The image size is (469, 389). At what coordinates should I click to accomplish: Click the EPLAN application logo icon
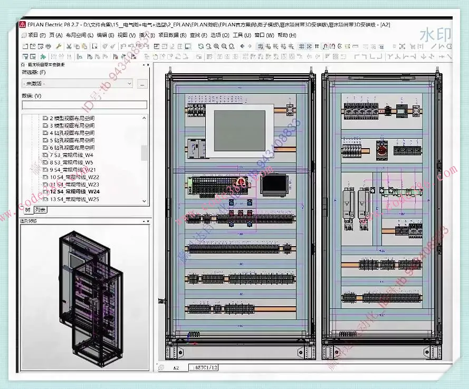point(23,25)
